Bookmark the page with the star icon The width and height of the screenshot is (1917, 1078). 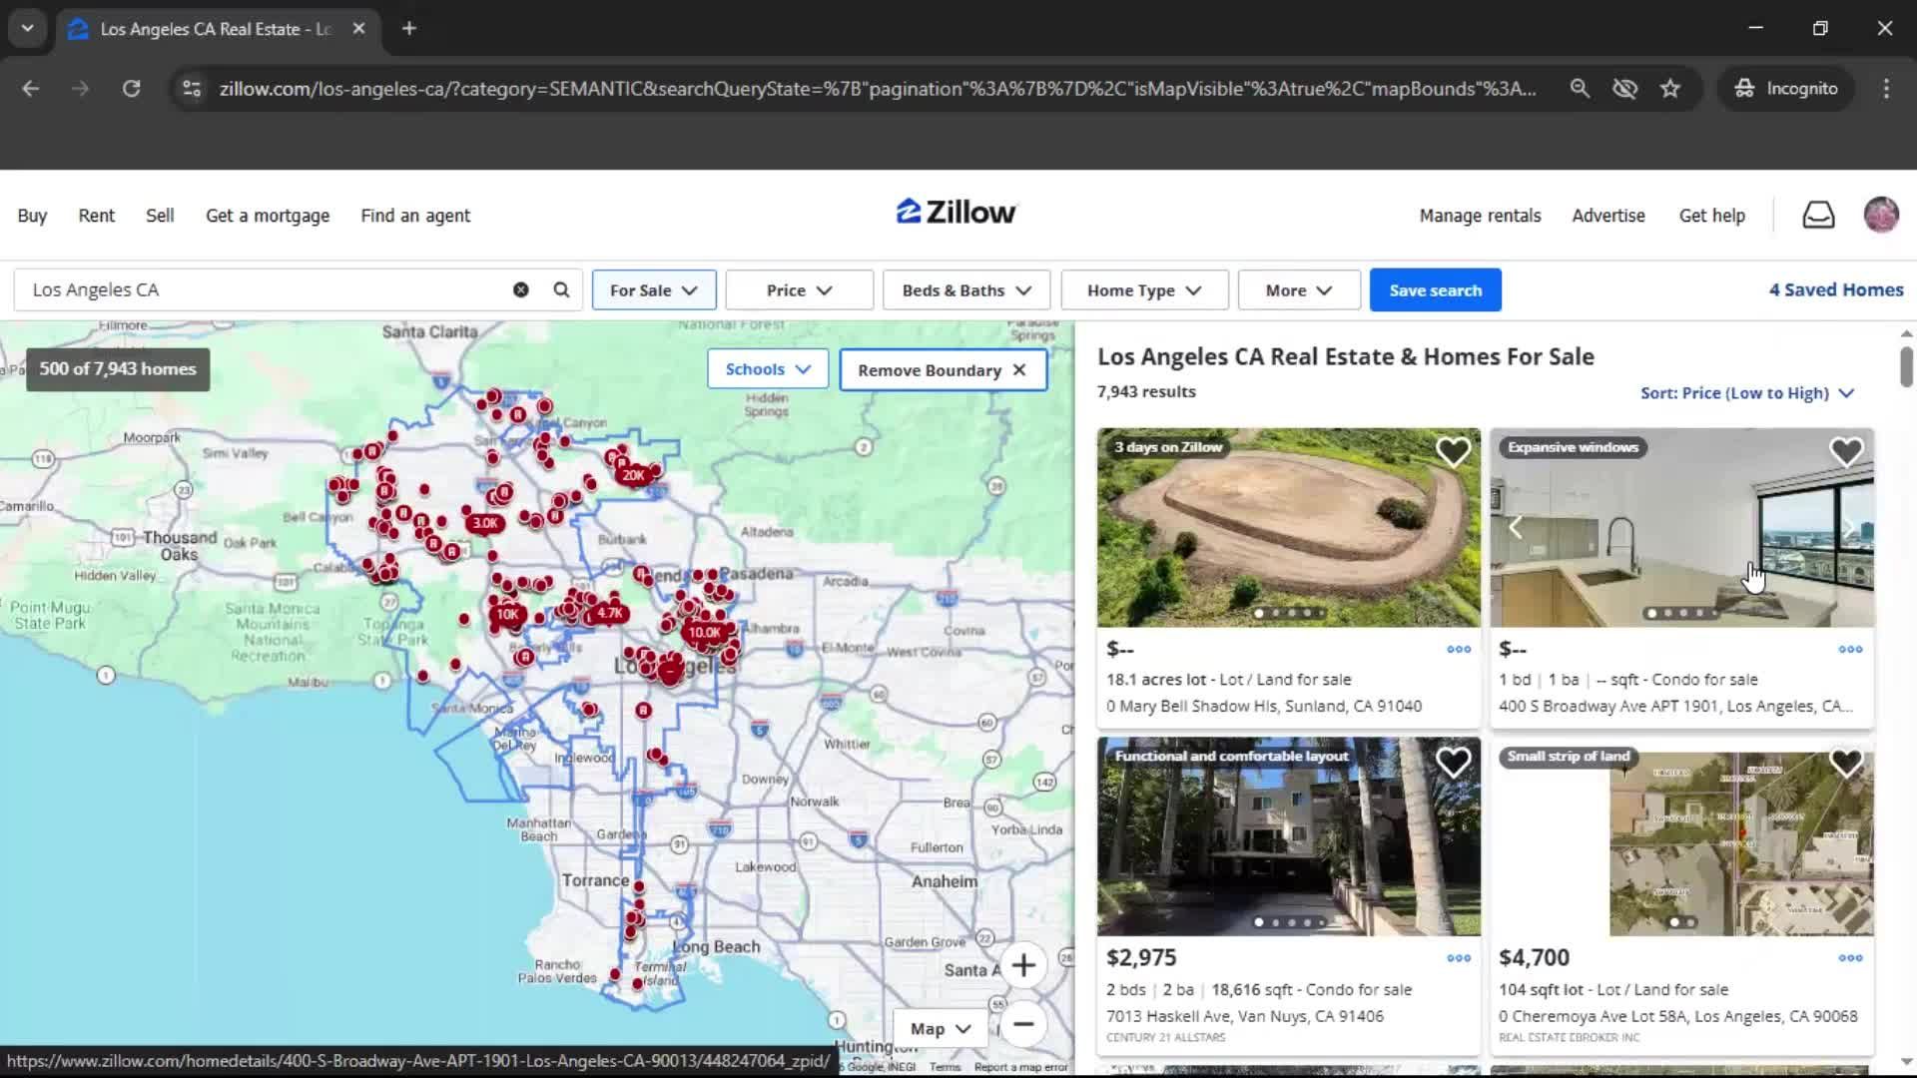[1670, 88]
